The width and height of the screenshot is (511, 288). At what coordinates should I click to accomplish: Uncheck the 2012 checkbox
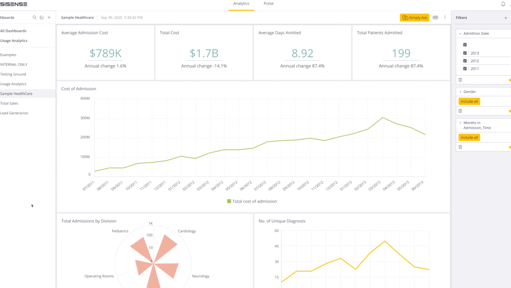tap(465, 61)
